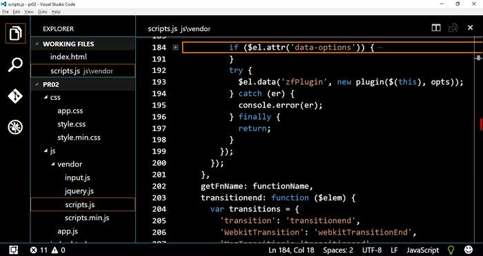Minimize the Visual Studio Code window
Image resolution: width=483 pixels, height=256 pixels.
(x=442, y=4)
